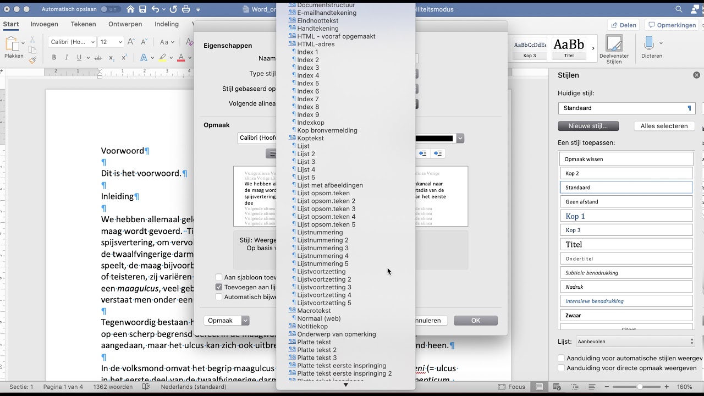Screen dimensions: 704x396
Task: Apply superscript formatting
Action: pos(124,58)
